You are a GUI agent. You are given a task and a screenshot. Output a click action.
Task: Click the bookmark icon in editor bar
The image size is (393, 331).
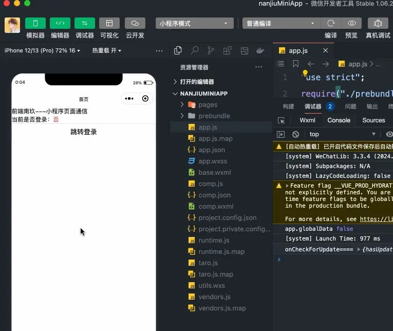pyautogui.click(x=296, y=64)
